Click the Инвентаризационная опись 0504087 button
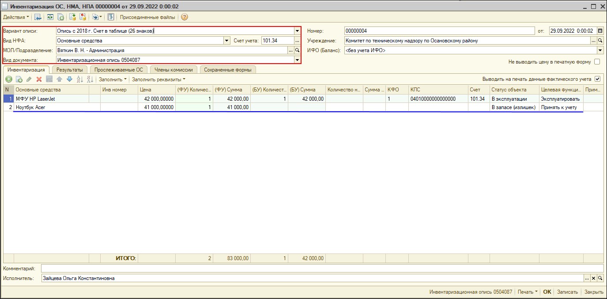This screenshot has width=607, height=299. tap(471, 292)
